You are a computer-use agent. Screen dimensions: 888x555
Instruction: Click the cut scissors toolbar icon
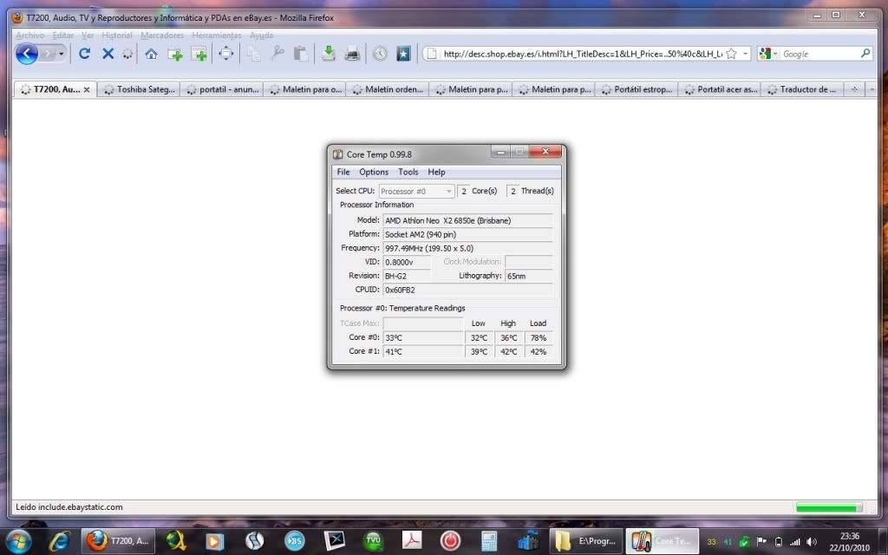click(277, 53)
